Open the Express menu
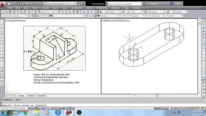Image resolution: width=206 pixels, height=116 pixels. 136,8
